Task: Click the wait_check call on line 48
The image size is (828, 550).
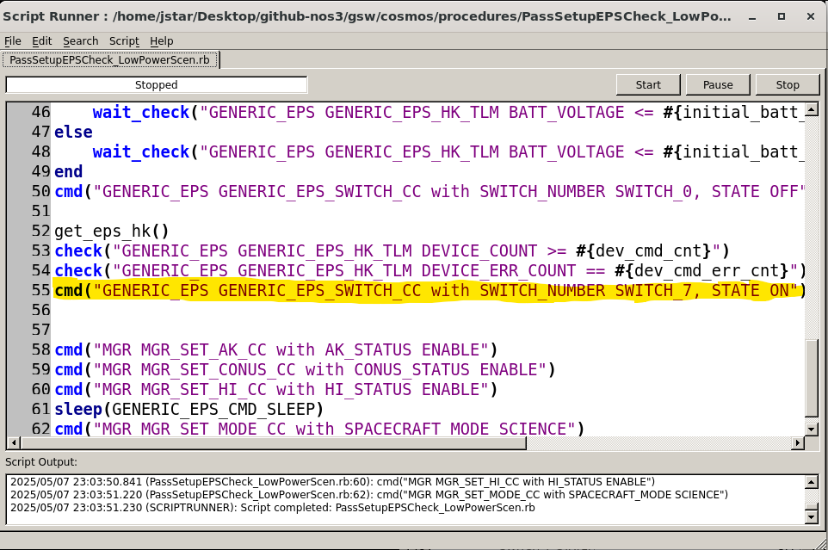Action: [x=140, y=151]
